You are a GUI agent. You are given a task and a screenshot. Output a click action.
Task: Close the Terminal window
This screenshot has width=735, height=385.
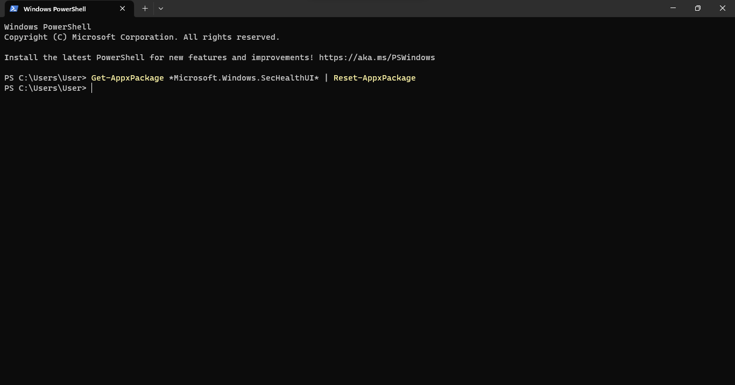pos(723,8)
